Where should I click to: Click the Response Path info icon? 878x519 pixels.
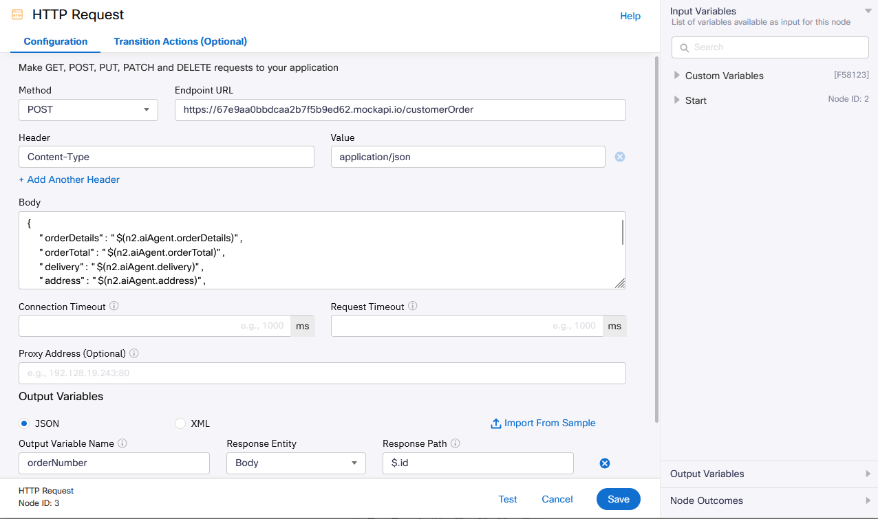(x=456, y=443)
